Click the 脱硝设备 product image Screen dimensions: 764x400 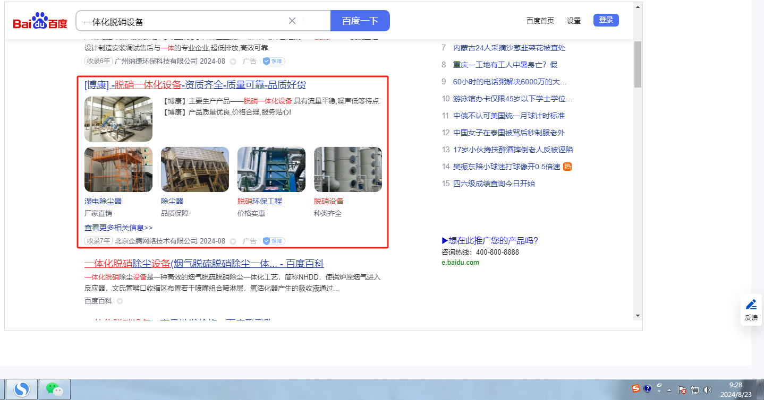click(348, 169)
